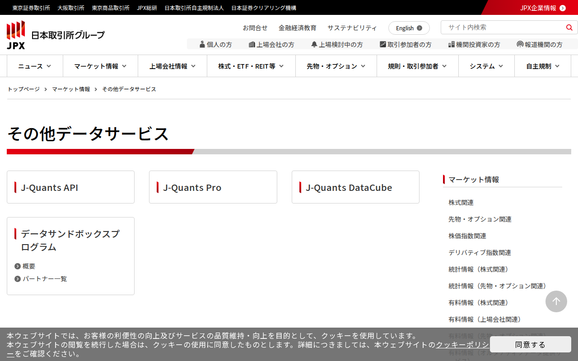The width and height of the screenshot is (578, 361).
Task: Click the arrow icon beside JPX企業情報
Action: pyautogui.click(x=563, y=8)
